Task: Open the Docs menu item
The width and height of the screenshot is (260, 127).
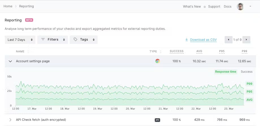Action: click(x=227, y=6)
